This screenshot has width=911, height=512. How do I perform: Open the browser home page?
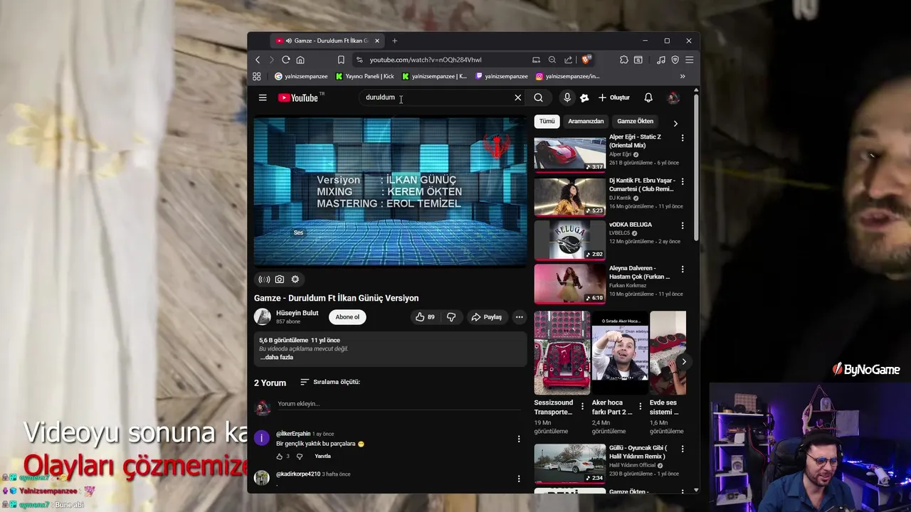click(x=300, y=60)
